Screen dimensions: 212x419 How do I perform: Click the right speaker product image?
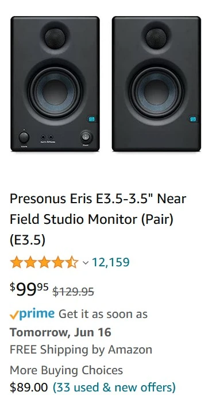point(156,84)
